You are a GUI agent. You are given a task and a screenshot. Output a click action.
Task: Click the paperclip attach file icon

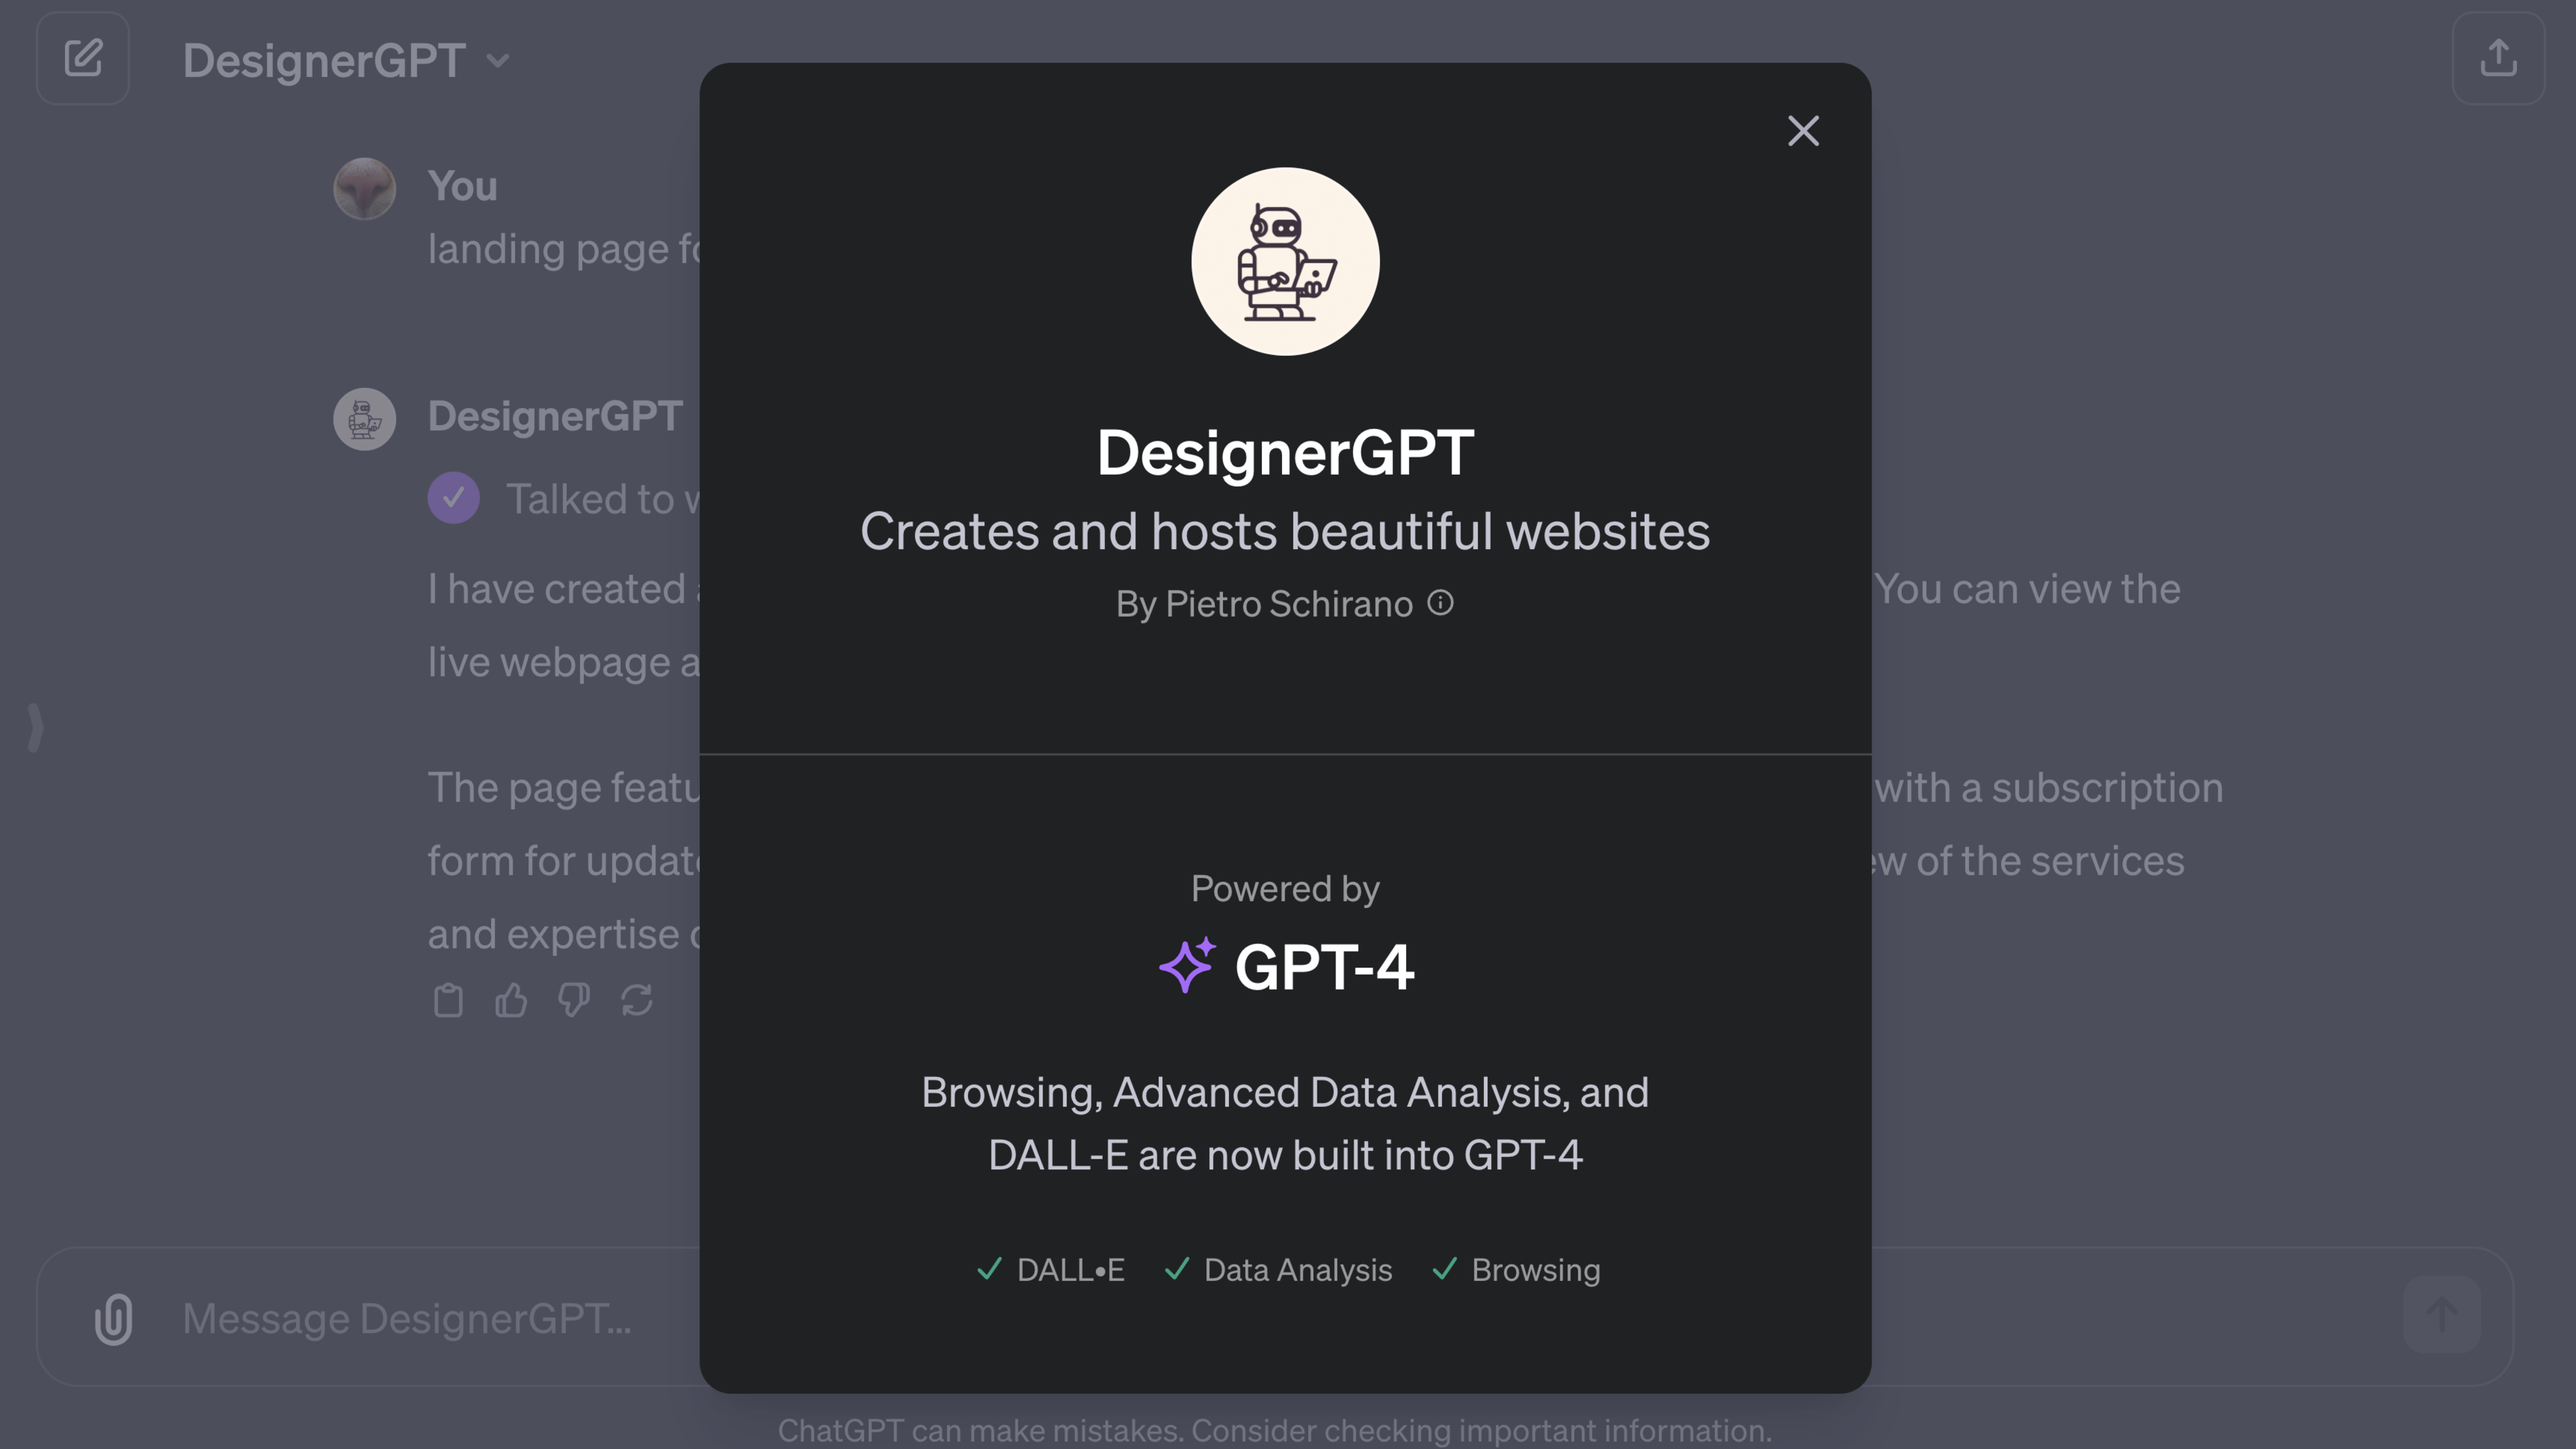pos(113,1319)
